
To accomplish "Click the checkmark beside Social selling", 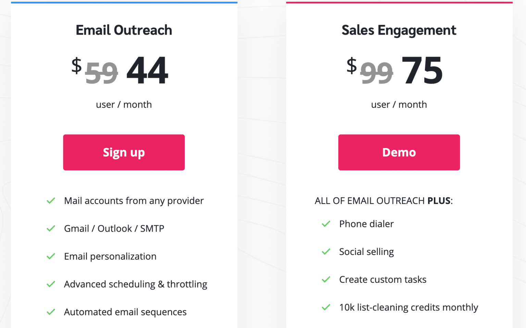I will click(326, 252).
